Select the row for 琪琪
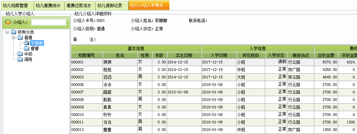The width and height of the screenshot is (357, 134). (x=214, y=62)
